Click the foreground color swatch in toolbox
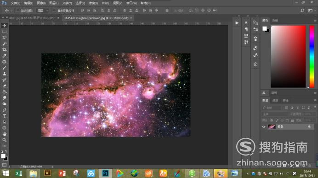The width and height of the screenshot is (318, 178). (3, 156)
